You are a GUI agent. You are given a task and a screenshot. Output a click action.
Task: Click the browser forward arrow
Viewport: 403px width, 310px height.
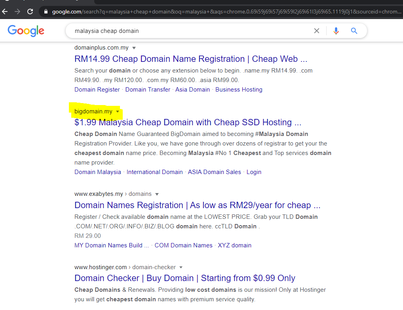click(17, 11)
